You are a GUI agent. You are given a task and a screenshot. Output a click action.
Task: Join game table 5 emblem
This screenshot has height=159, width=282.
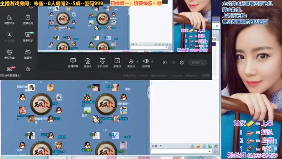coord(41,149)
